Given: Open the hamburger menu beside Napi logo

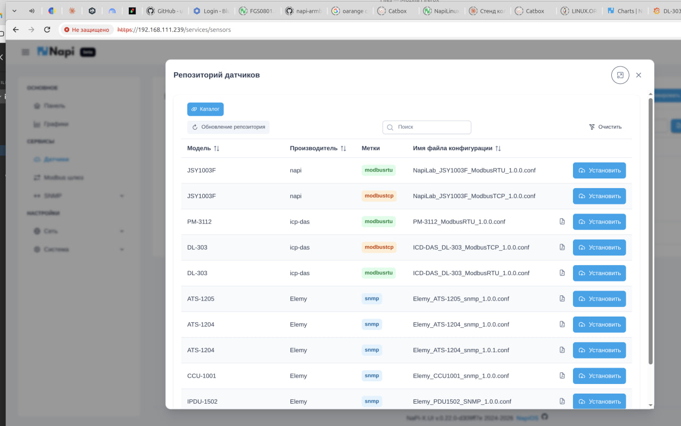Looking at the screenshot, I should [x=26, y=52].
